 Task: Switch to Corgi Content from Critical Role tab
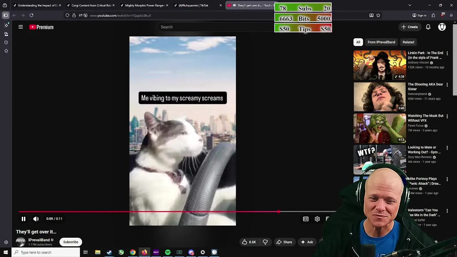91,5
